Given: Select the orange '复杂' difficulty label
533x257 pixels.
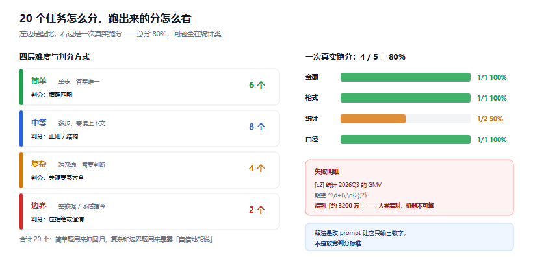Looking at the screenshot, I should pos(39,164).
